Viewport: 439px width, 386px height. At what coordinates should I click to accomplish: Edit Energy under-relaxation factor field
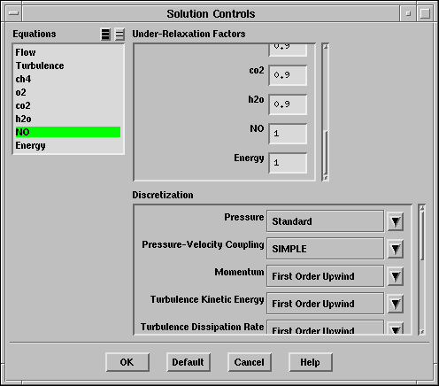(288, 163)
